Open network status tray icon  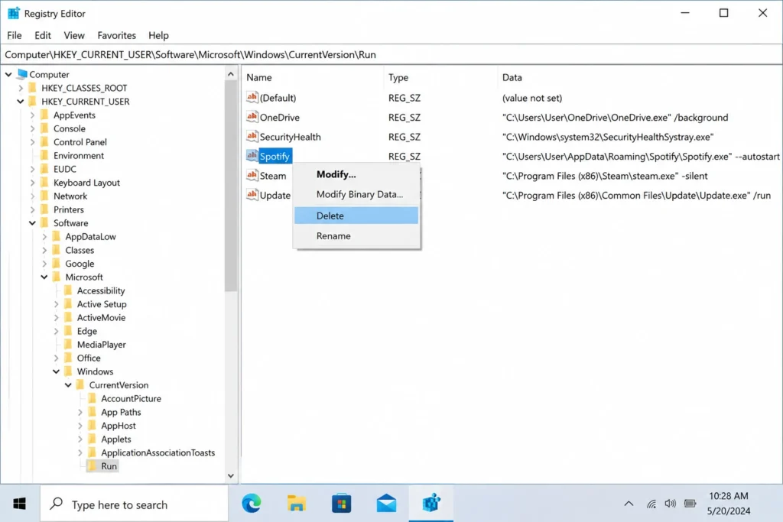click(651, 504)
